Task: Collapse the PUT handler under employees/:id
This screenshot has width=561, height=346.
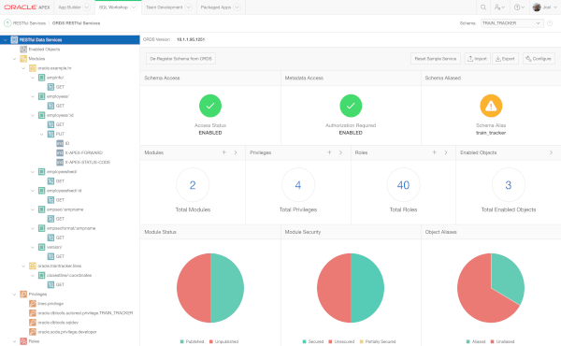Action: [x=41, y=134]
